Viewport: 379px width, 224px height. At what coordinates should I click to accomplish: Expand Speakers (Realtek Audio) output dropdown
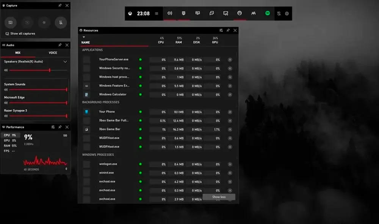point(65,62)
